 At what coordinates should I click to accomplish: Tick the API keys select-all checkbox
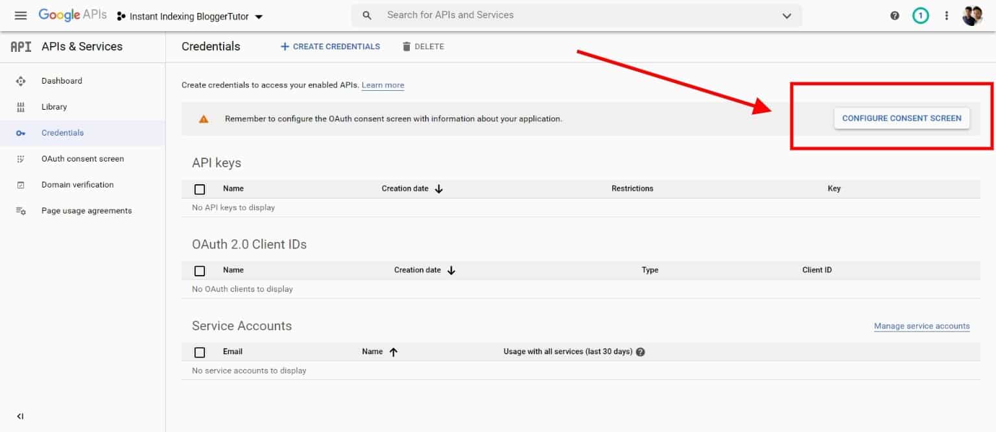[200, 189]
